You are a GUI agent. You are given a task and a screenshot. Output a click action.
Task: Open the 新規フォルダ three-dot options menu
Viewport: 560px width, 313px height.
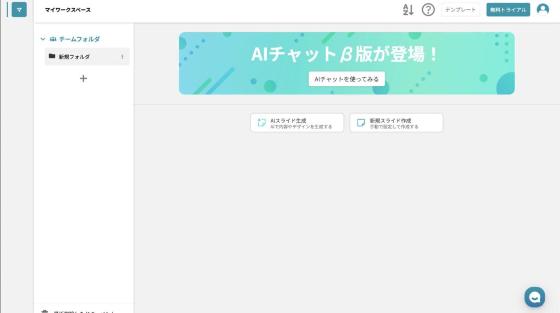click(122, 57)
